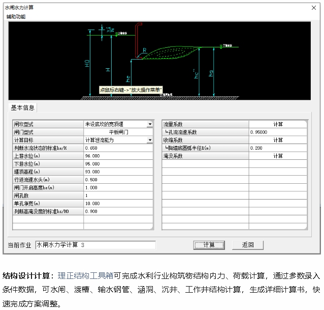The width and height of the screenshot is (324, 310).
Task: Click the 当前作业 text field
Action: pos(95,245)
